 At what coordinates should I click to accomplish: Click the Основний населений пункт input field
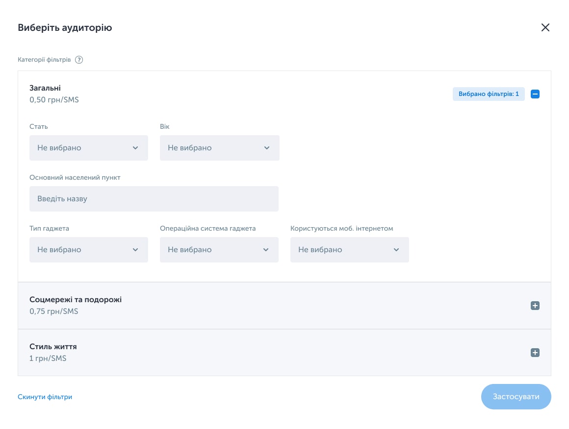[x=154, y=199]
